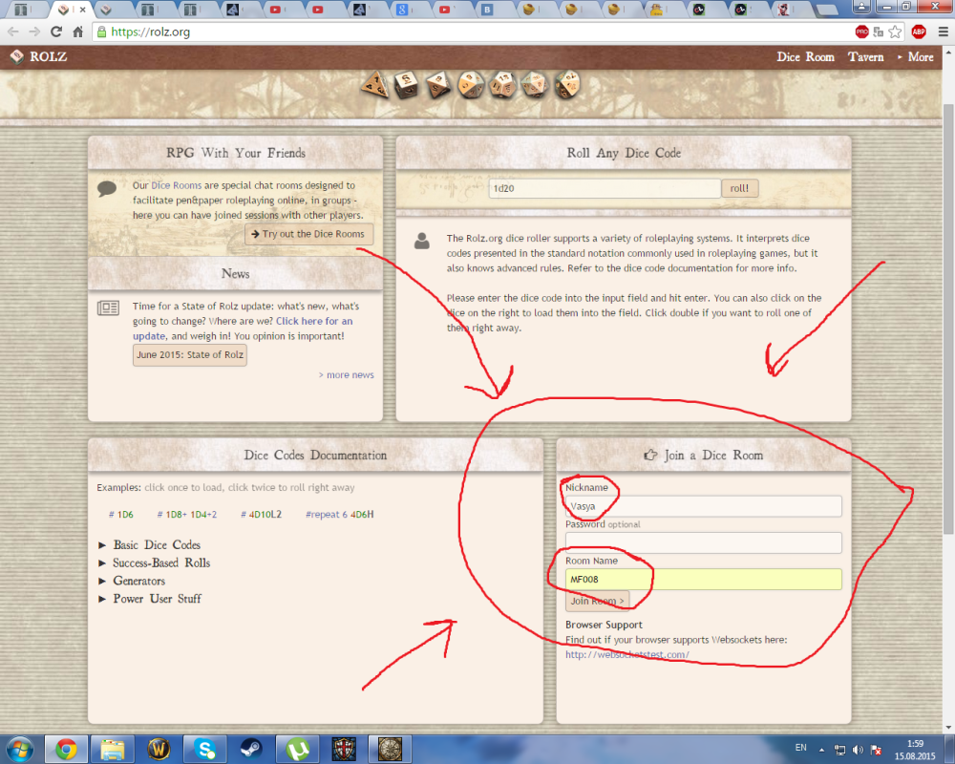Image resolution: width=955 pixels, height=764 pixels.
Task: Click the Join Room button
Action: tap(598, 601)
